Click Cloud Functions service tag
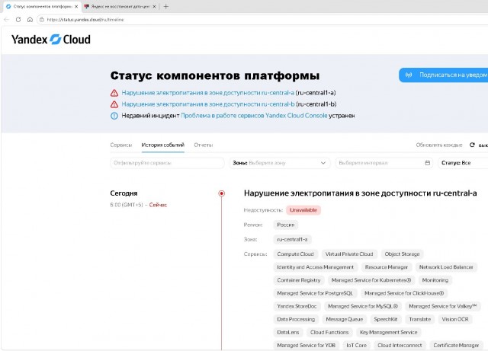488x351 pixels. tap(329, 333)
